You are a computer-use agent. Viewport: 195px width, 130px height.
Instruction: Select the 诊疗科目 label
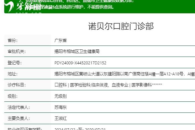tap(17, 85)
